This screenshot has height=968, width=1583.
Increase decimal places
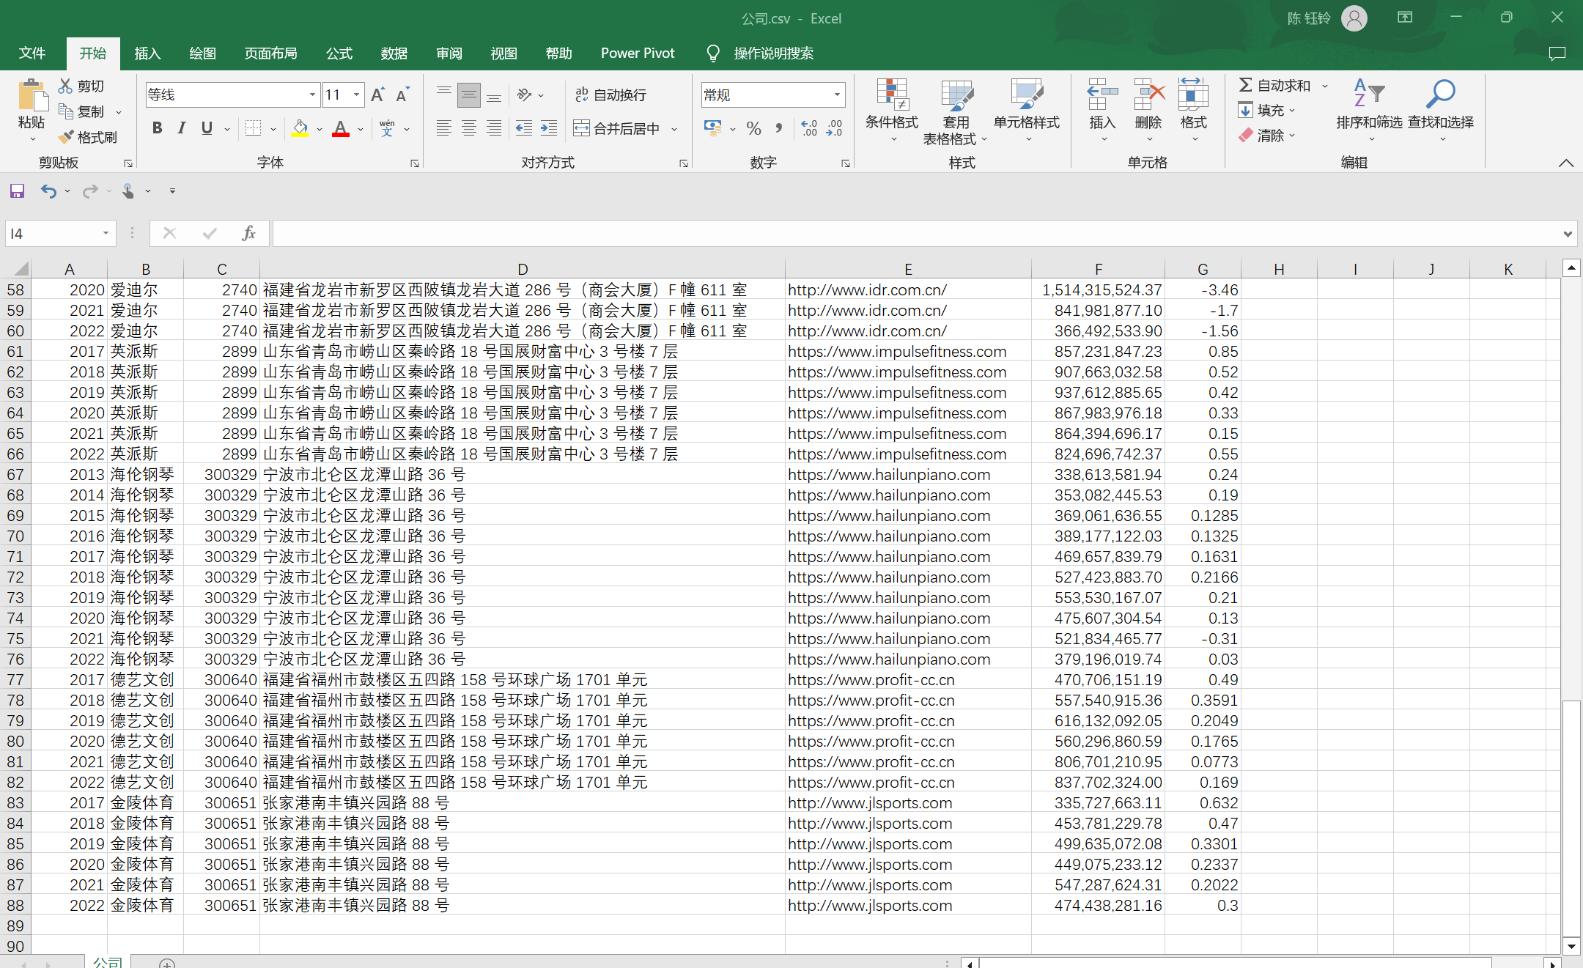[x=809, y=128]
